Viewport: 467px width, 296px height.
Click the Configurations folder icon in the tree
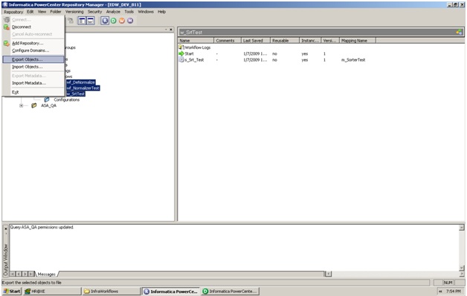[x=47, y=99]
